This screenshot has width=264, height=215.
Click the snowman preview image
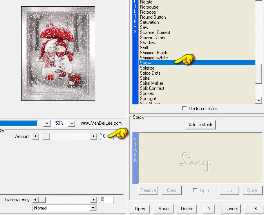(58, 54)
